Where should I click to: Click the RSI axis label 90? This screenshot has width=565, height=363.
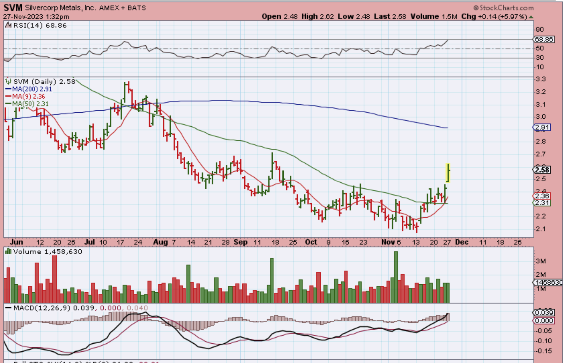[x=540, y=30]
